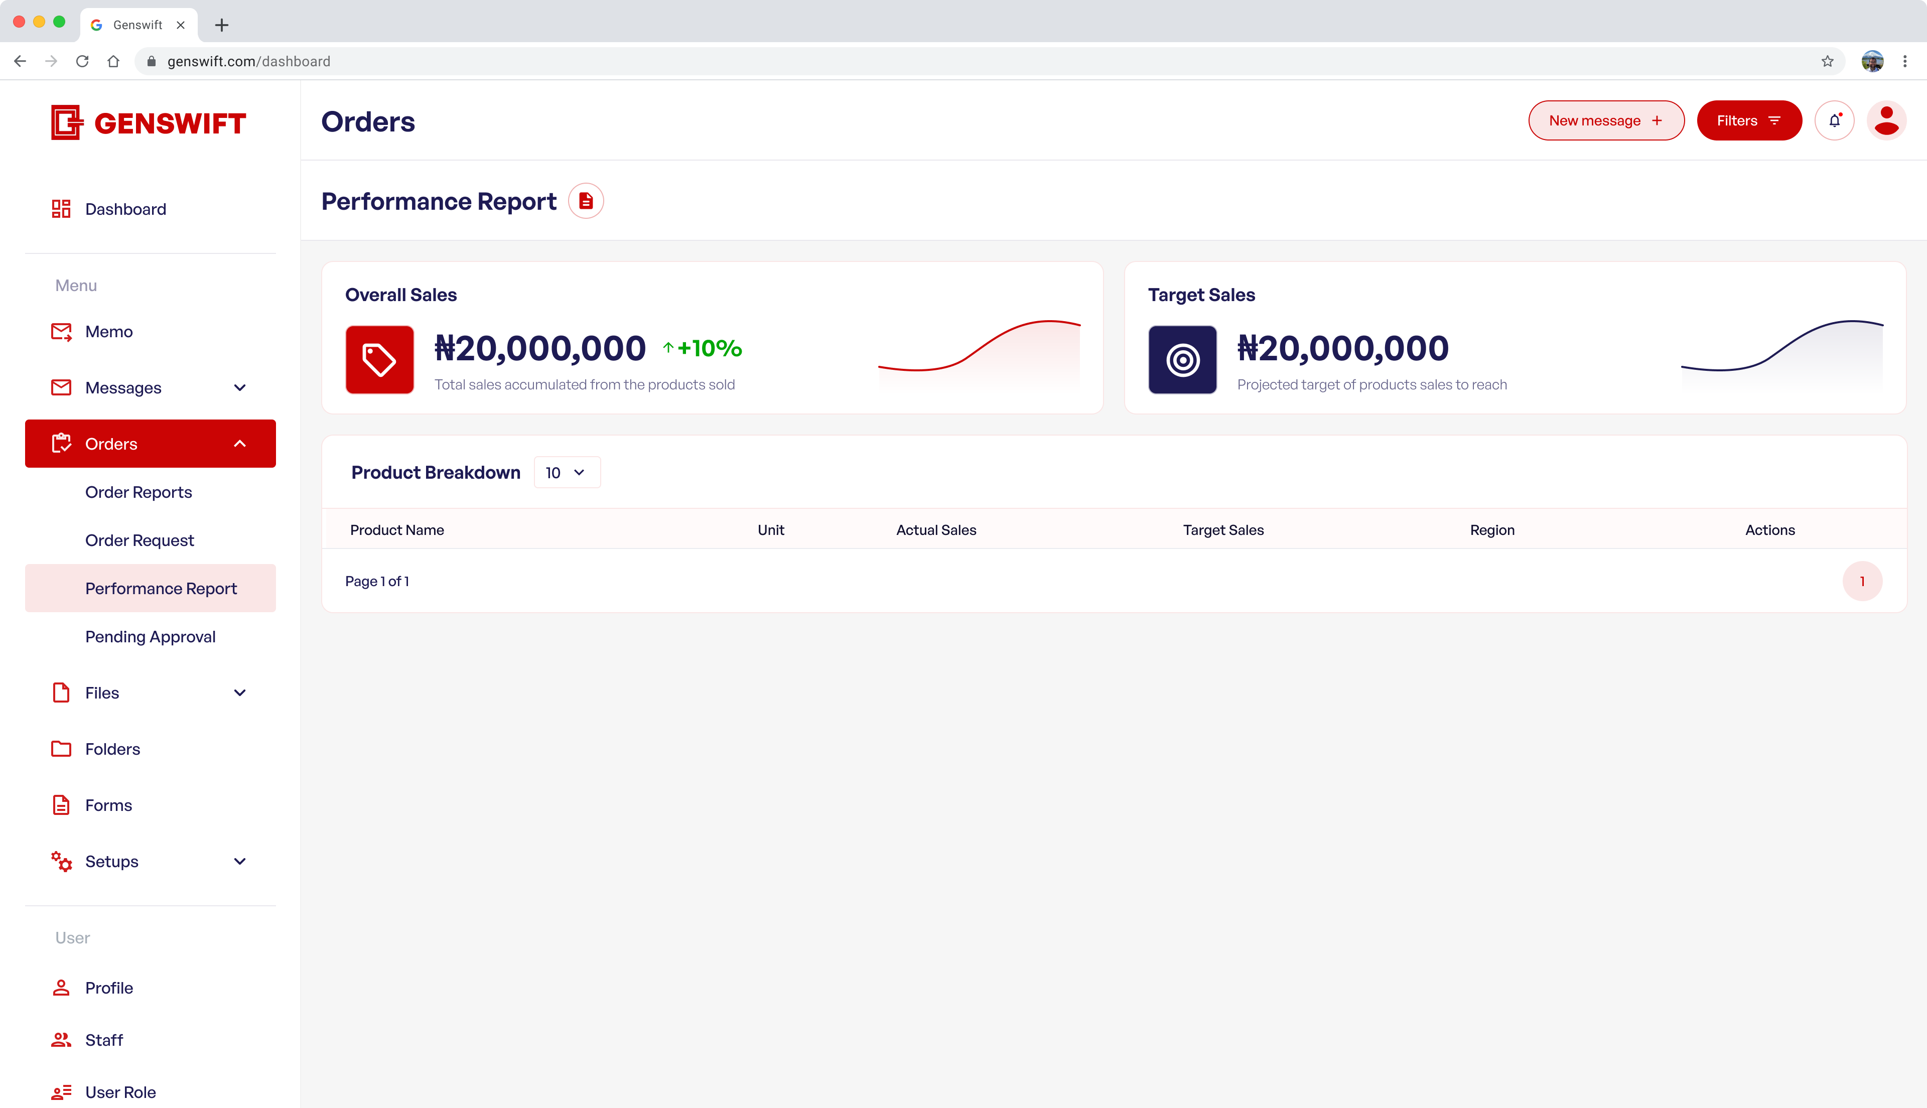Open the rows-per-page dropdown showing 10
The height and width of the screenshot is (1108, 1927).
tap(567, 473)
